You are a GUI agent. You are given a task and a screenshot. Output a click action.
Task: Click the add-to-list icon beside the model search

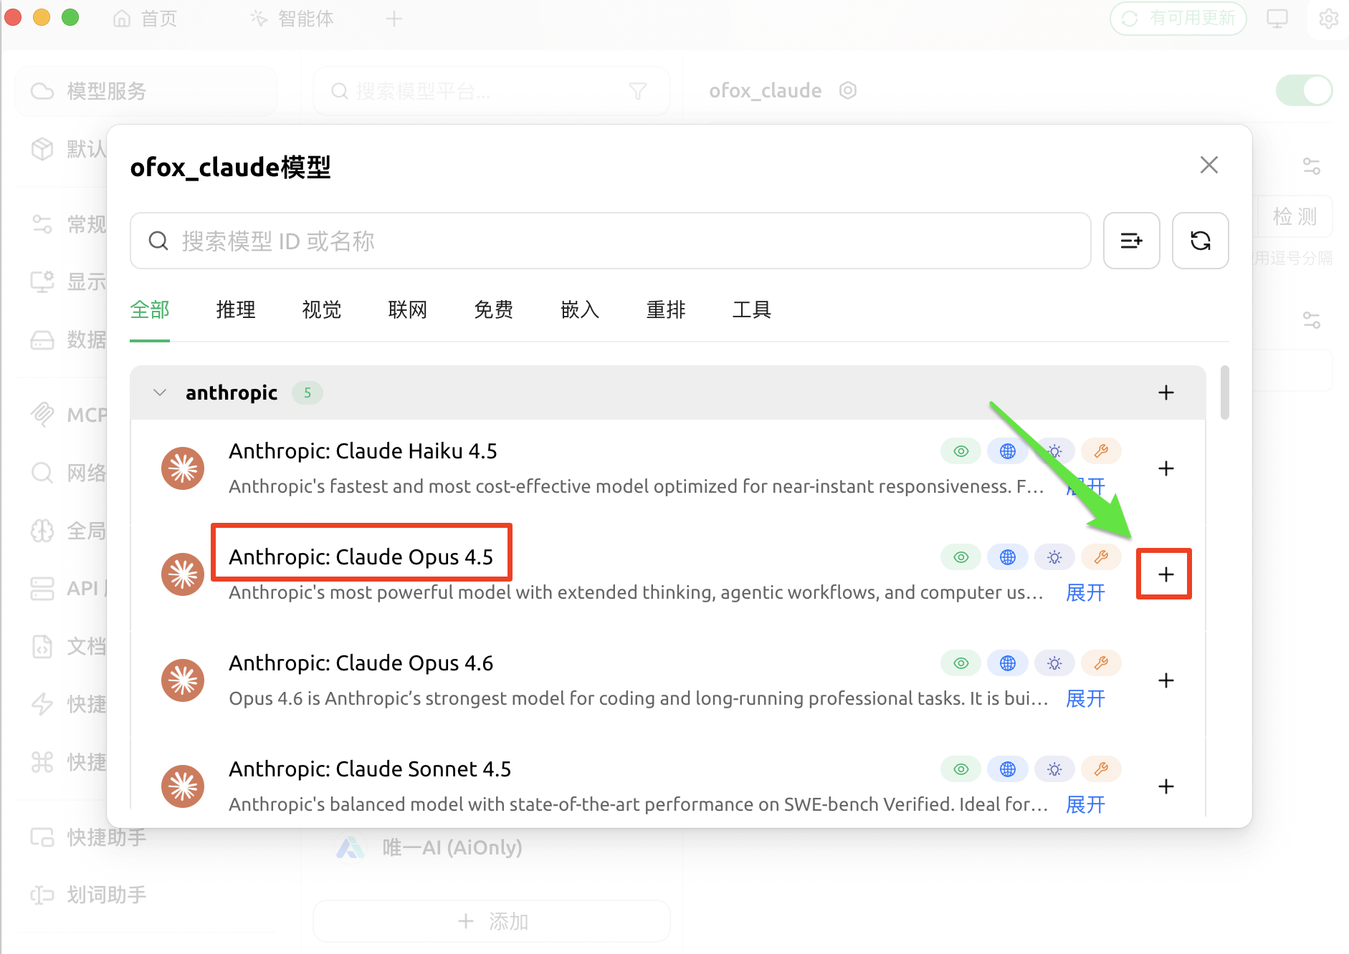pos(1132,241)
